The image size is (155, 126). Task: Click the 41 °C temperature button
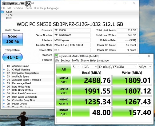point(13,57)
